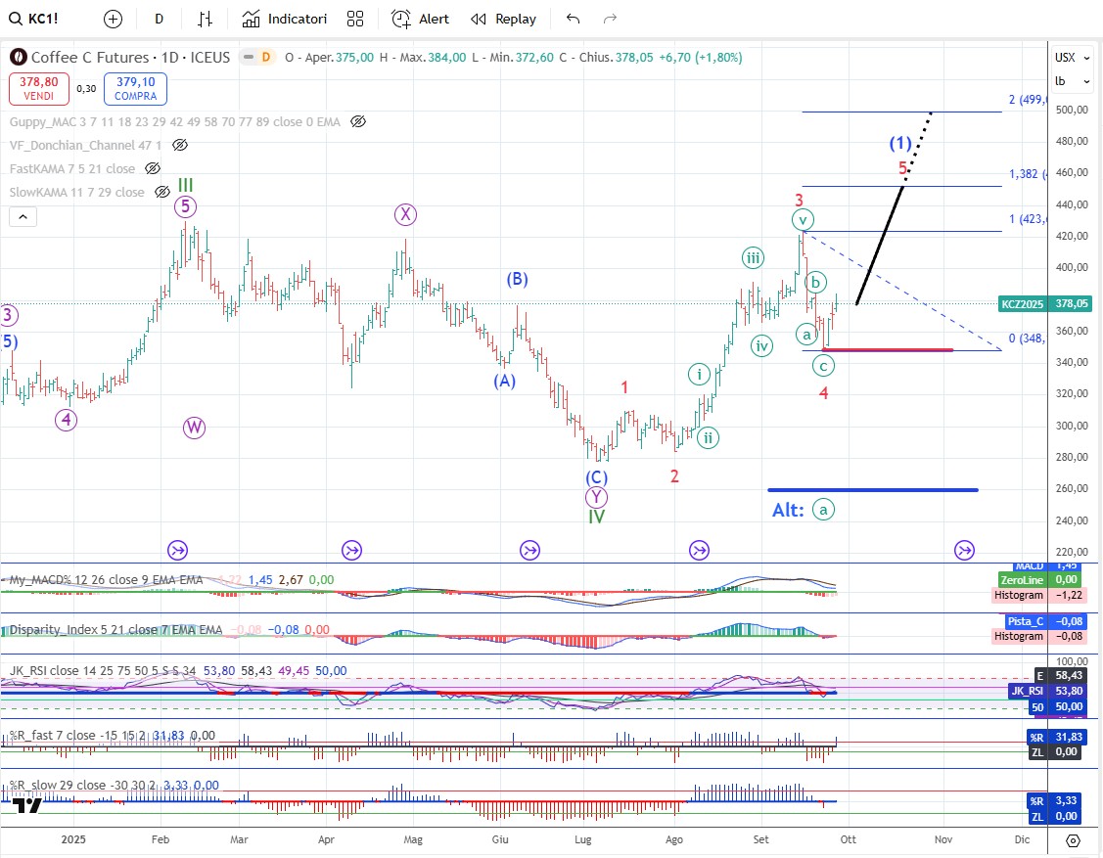The height and width of the screenshot is (858, 1103).
Task: Click the 378,80 Vendi sell button
Action: tap(39, 89)
